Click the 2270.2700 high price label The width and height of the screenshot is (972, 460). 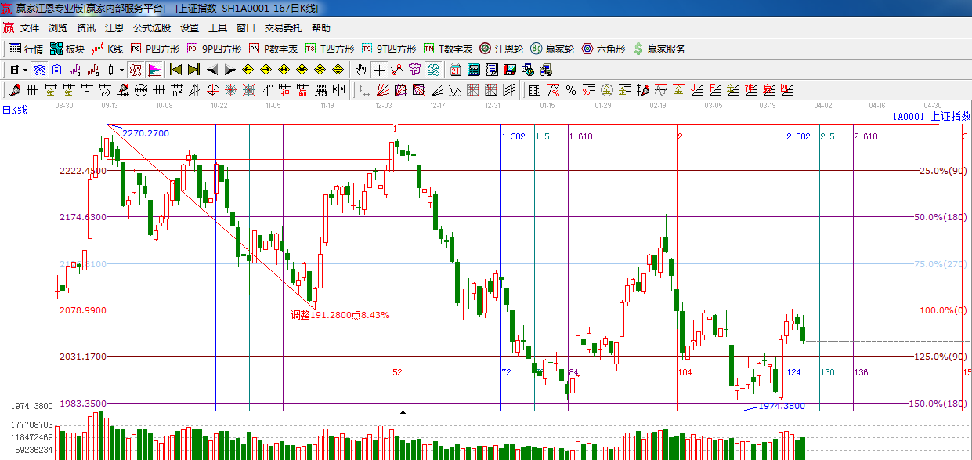[146, 133]
